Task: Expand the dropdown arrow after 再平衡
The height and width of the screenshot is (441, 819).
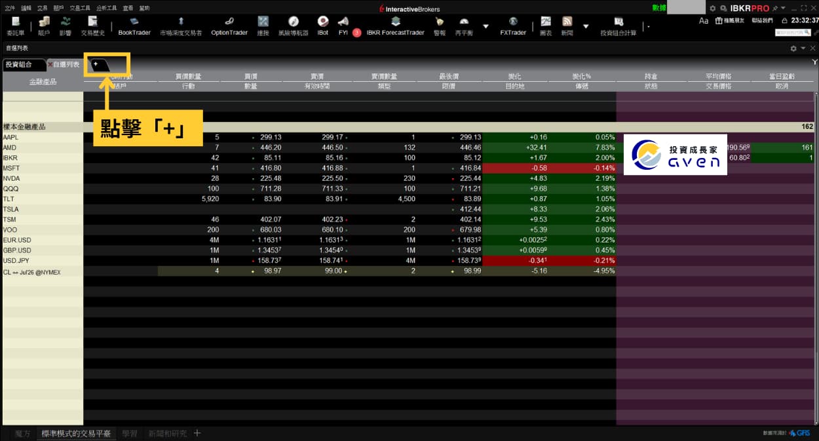Action: pos(486,26)
